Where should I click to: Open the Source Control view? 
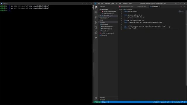point(96,17)
